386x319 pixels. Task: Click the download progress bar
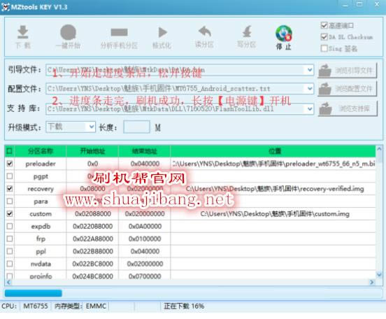coord(193,293)
